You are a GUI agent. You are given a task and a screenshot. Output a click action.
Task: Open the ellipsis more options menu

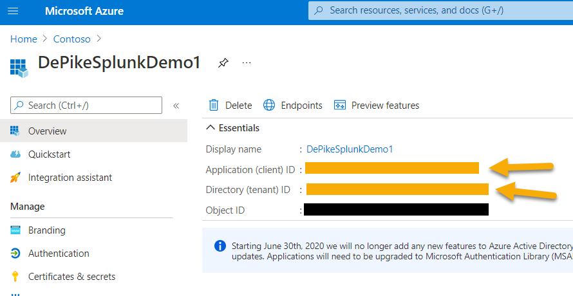tap(246, 62)
